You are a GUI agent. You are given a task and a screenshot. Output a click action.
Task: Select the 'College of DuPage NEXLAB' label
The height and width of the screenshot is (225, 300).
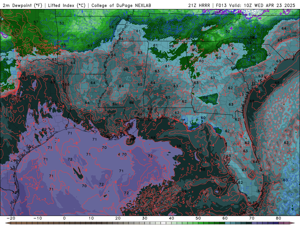tap(121, 5)
